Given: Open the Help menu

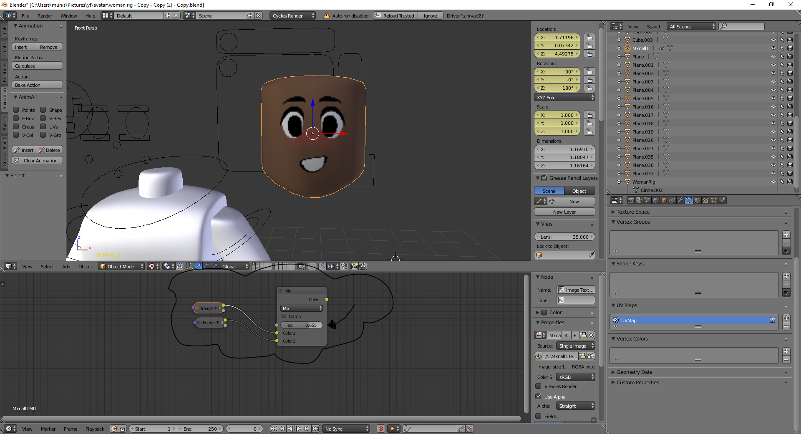Looking at the screenshot, I should [x=90, y=16].
